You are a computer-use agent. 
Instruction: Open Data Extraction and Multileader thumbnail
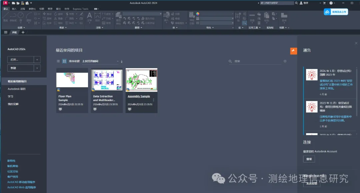[x=107, y=80]
